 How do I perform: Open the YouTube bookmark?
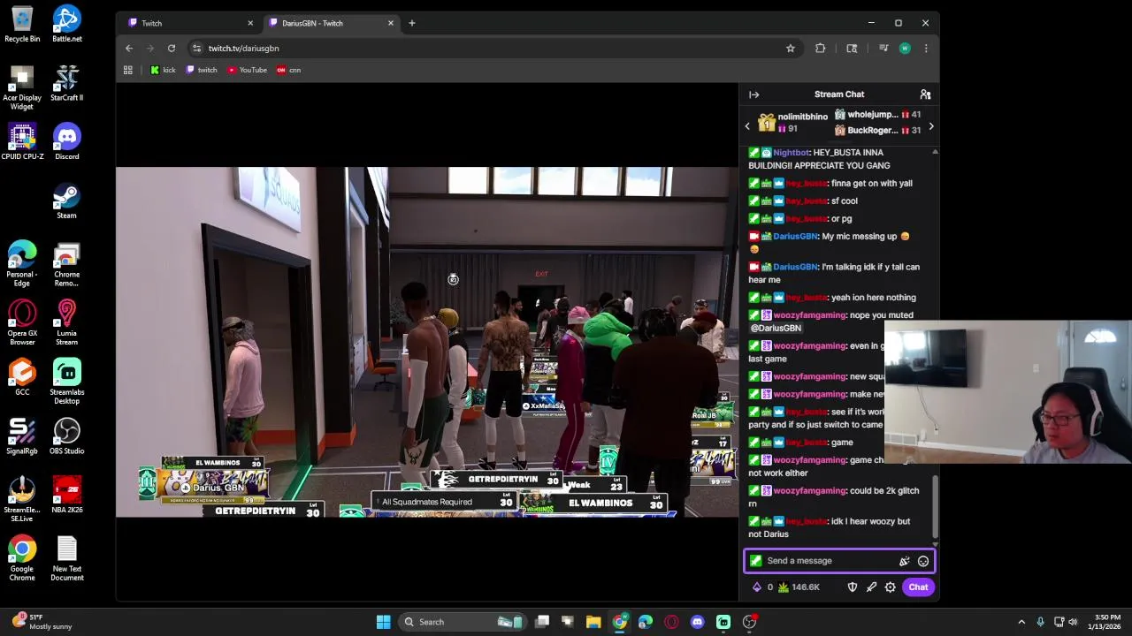tap(247, 70)
